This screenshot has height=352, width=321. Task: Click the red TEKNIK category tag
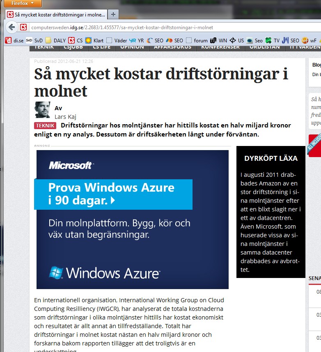pyautogui.click(x=45, y=125)
